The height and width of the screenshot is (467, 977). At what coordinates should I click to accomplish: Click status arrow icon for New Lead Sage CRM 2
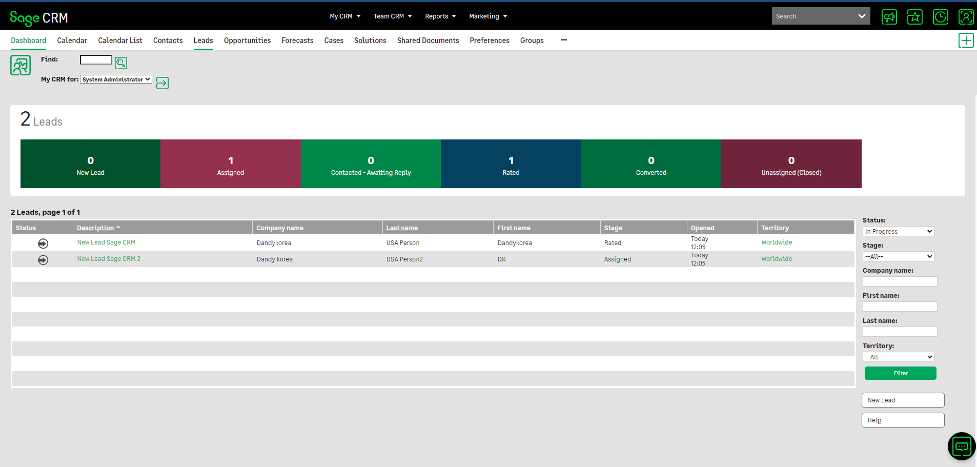(x=43, y=260)
